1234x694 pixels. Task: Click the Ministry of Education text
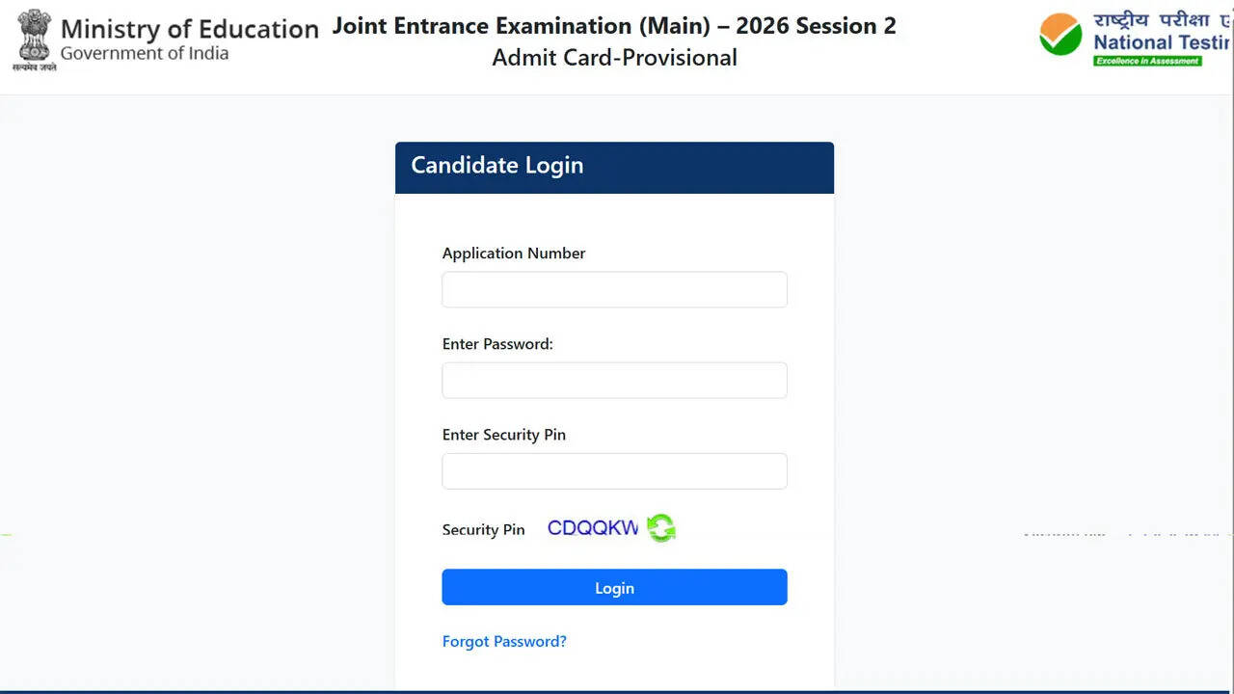190,29
